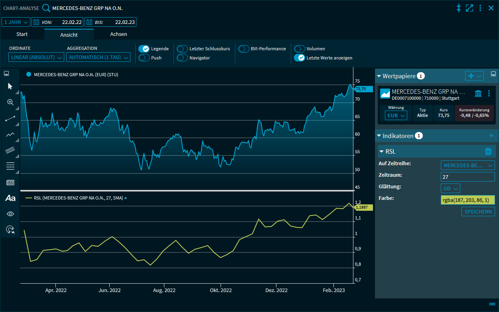Image resolution: width=499 pixels, height=312 pixels.
Task: Click the Farbe rgba color field
Action: 467,200
